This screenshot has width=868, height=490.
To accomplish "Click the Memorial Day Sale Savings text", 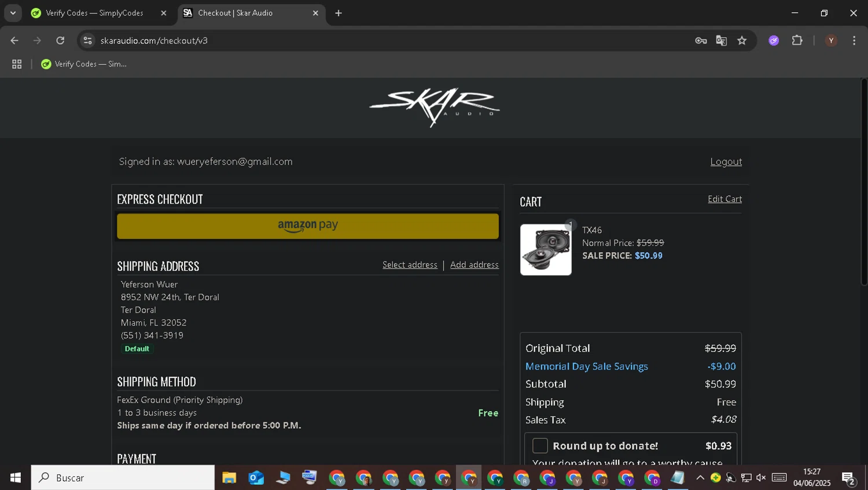I will (586, 366).
